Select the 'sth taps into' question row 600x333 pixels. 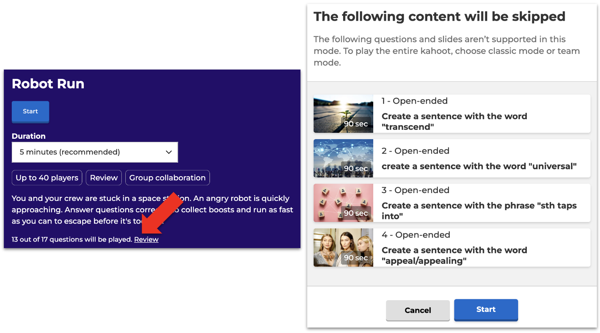pos(481,203)
